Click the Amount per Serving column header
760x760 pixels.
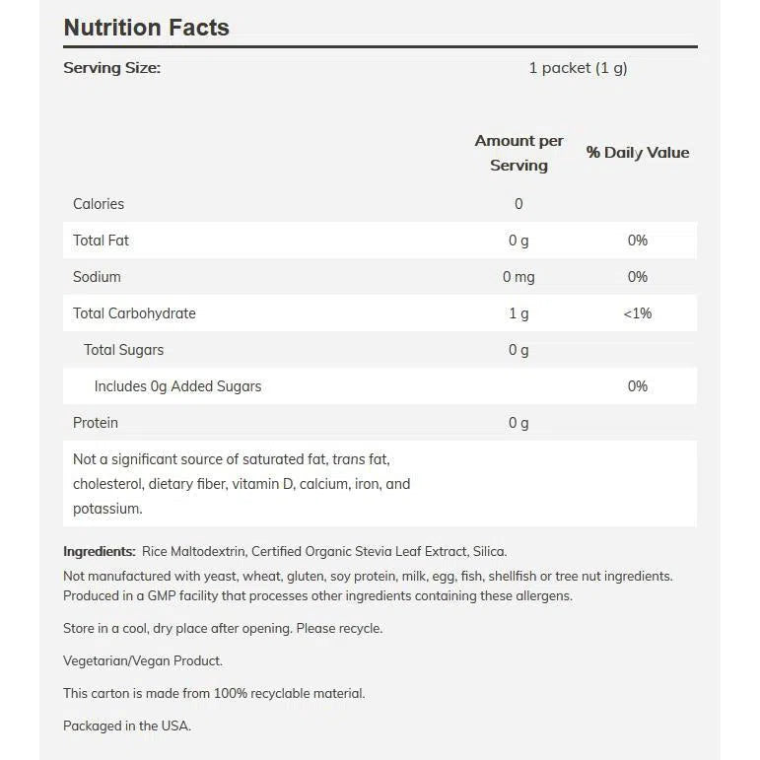click(518, 153)
